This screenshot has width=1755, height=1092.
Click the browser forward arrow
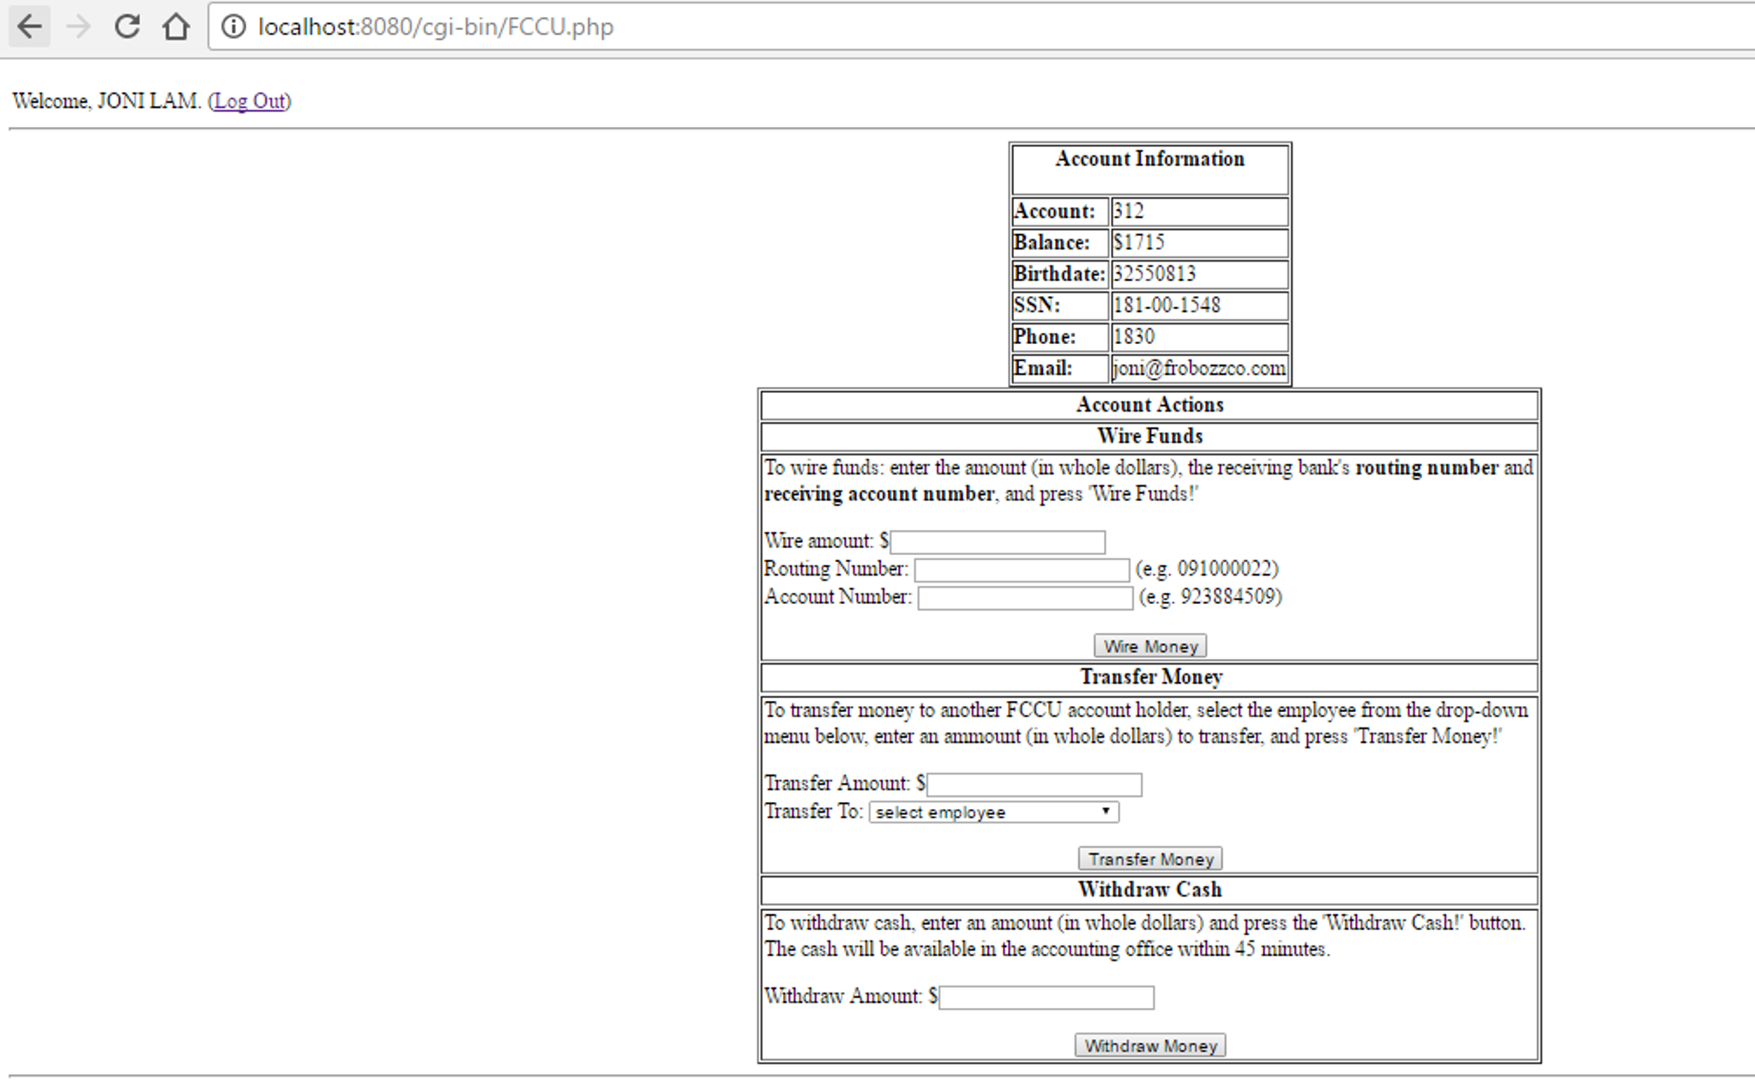(78, 27)
